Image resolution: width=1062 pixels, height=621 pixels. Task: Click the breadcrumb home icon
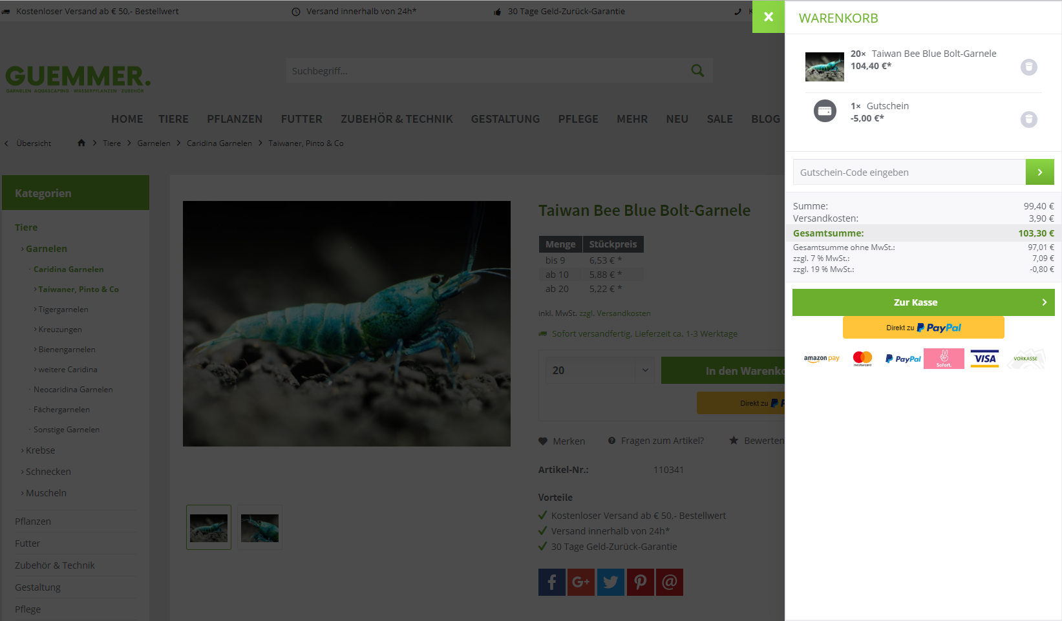coord(81,143)
